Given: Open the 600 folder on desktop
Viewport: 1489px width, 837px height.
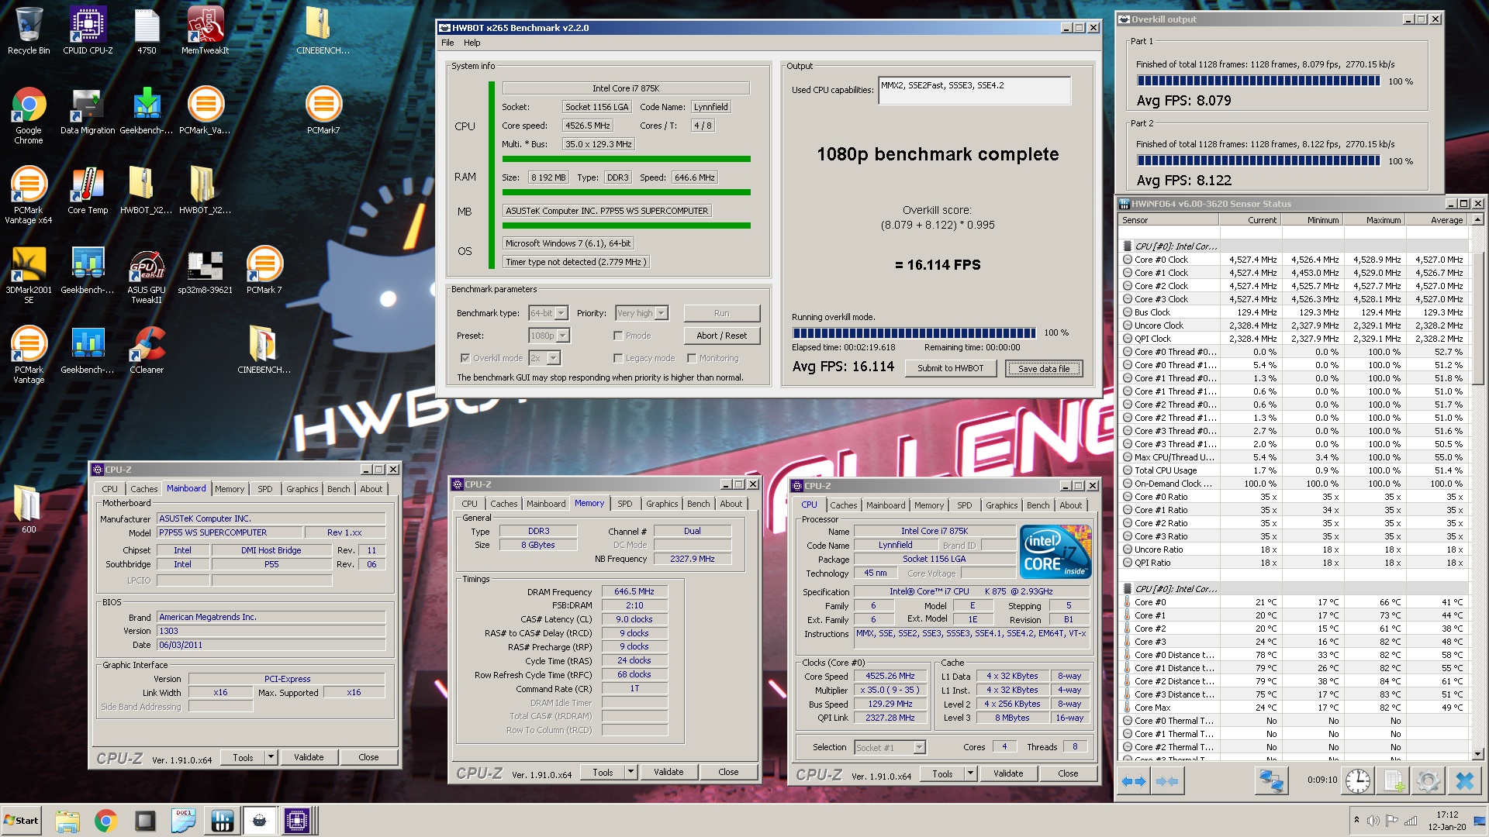Looking at the screenshot, I should coord(29,508).
